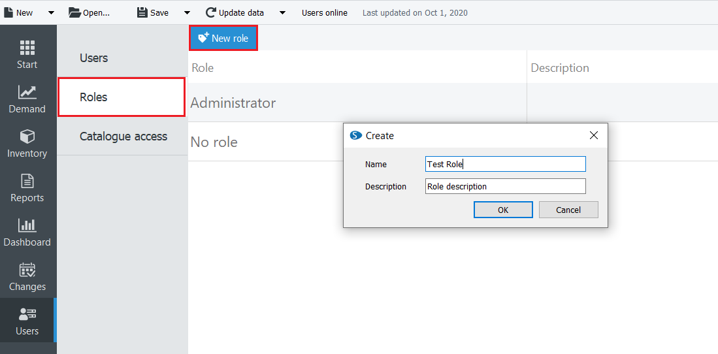Expand the Update data dropdown arrow
Viewport: 718px width, 354px height.
[x=282, y=12]
